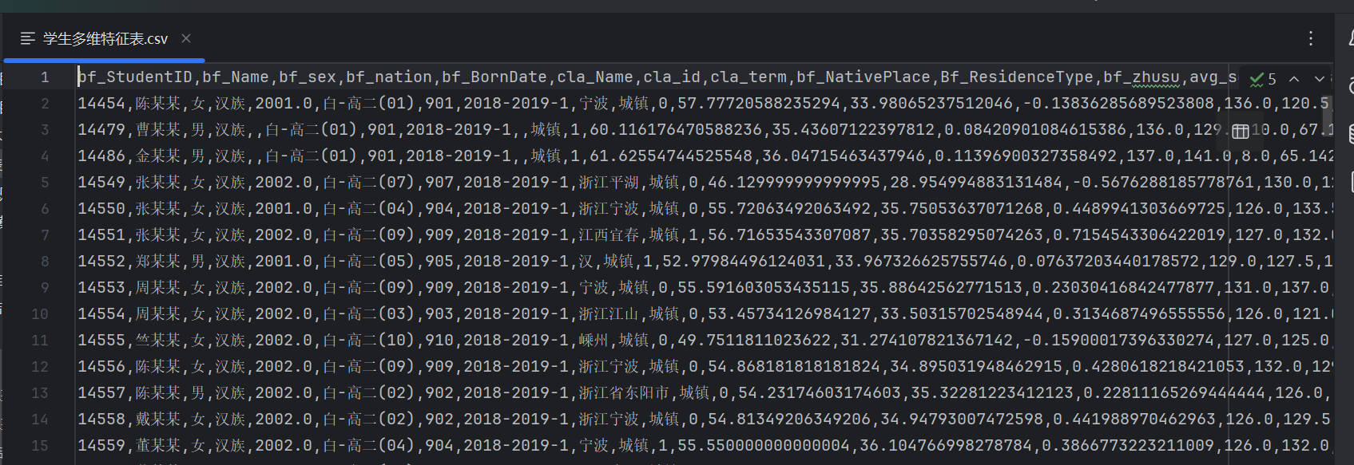The height and width of the screenshot is (465, 1354).
Task: Click the Bf_ResidenceType header field
Action: click(x=1017, y=77)
